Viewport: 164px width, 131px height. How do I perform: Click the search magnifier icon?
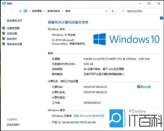(123, 11)
